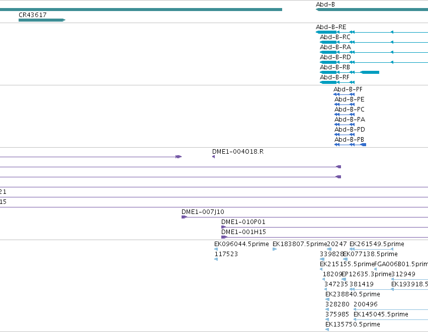
Task: Select the EK238840.5prime EST label
Action: point(353,295)
